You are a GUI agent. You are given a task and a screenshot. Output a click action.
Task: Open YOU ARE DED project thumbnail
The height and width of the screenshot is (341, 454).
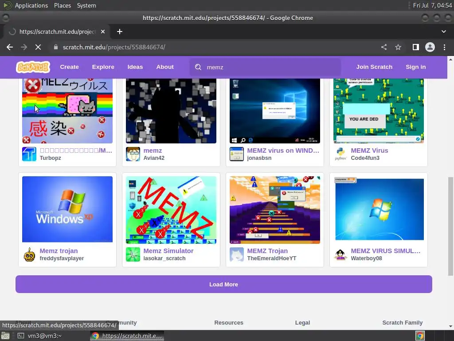coord(379,111)
